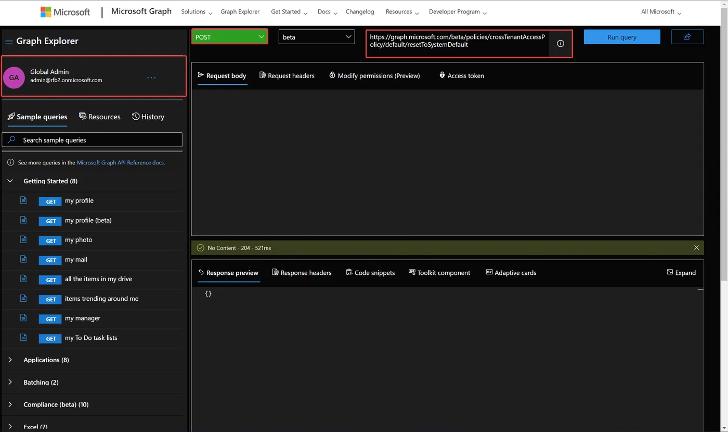
Task: Dismiss the No Content status message
Action: click(x=696, y=248)
